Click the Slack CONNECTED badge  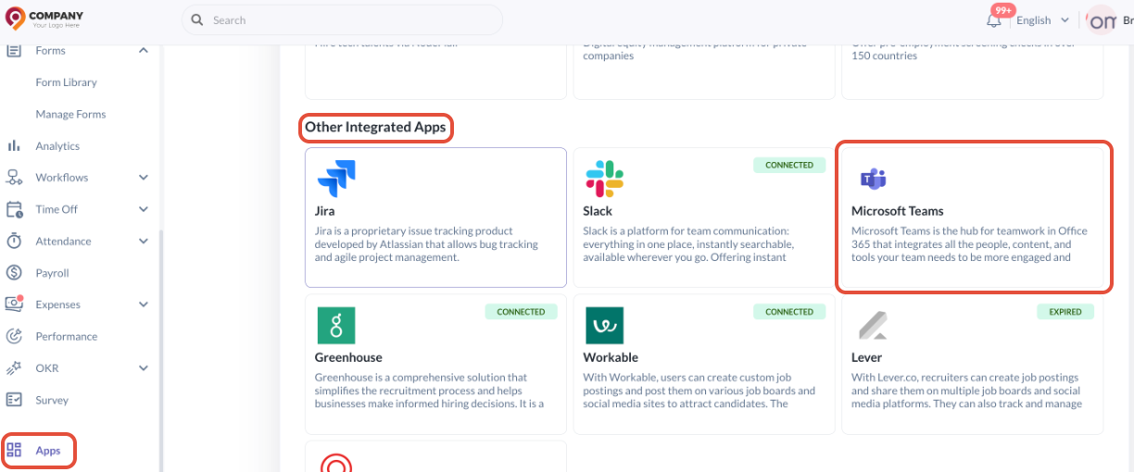coord(789,165)
